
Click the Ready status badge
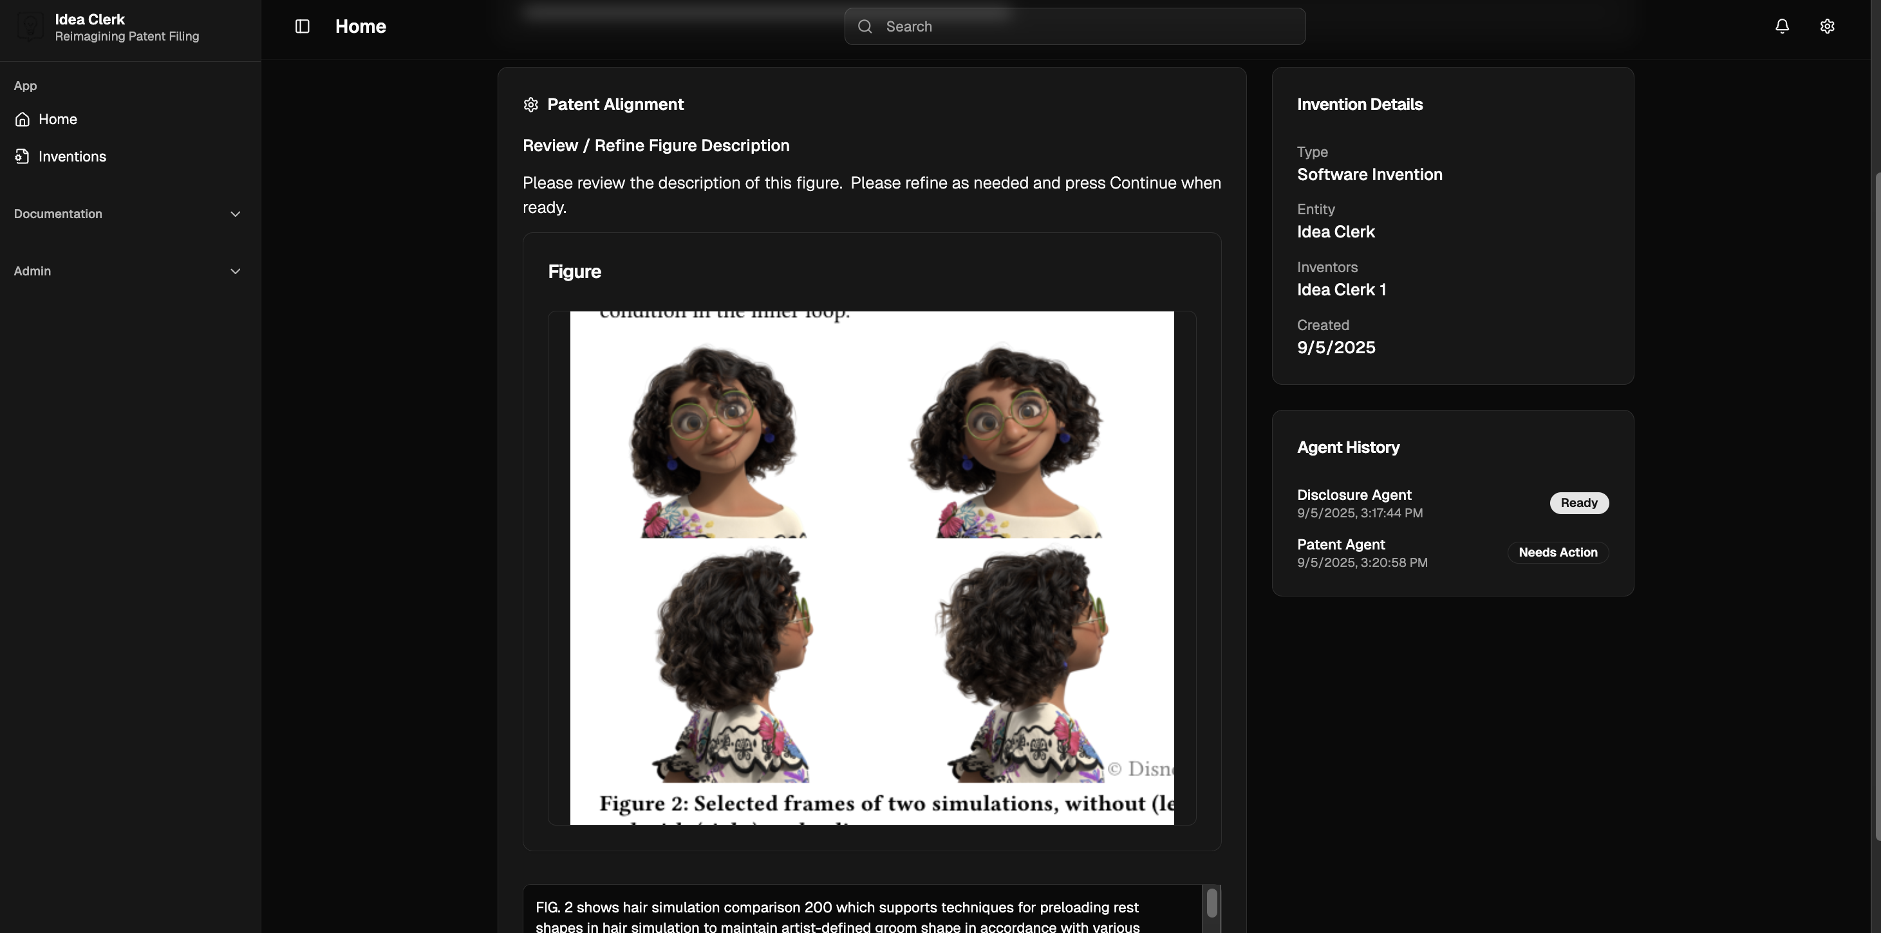coord(1578,503)
